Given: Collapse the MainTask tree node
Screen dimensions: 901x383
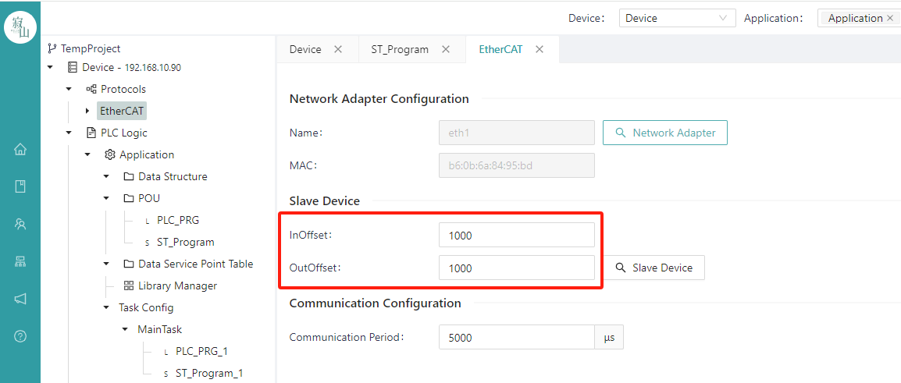Looking at the screenshot, I should (125, 330).
